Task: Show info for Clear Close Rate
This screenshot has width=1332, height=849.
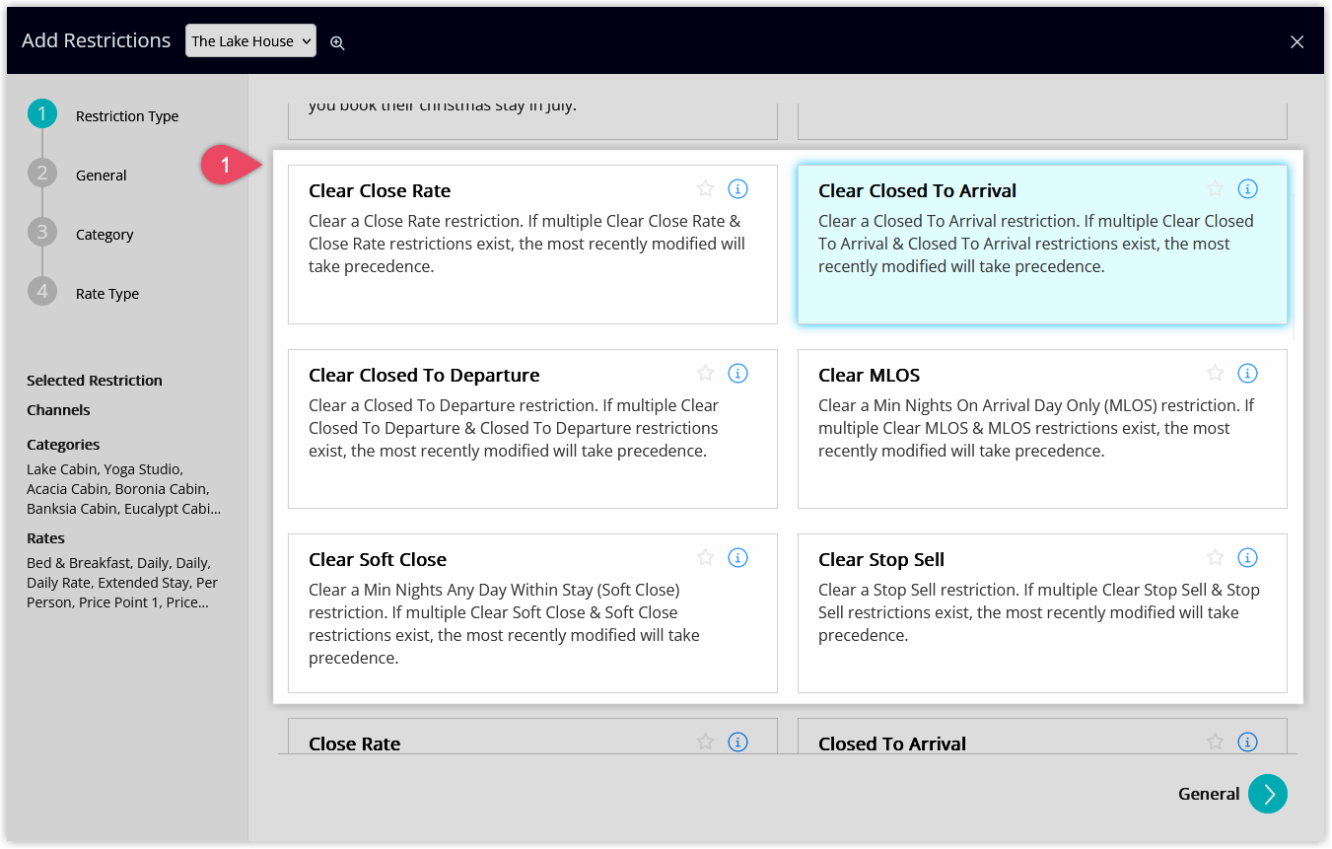Action: click(x=737, y=188)
